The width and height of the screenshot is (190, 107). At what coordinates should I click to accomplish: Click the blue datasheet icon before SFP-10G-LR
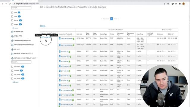pyautogui.click(x=60, y=61)
